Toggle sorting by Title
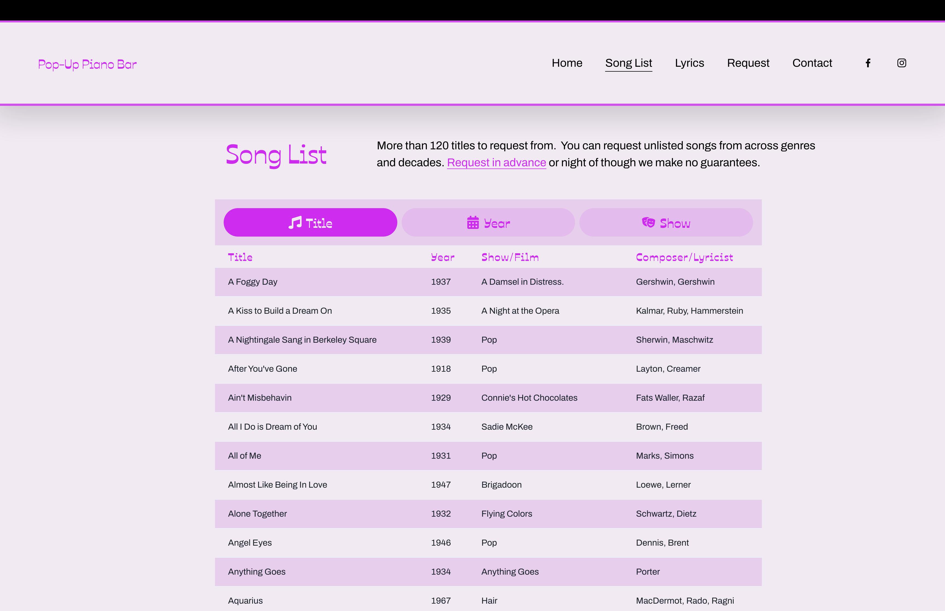 [x=311, y=222]
